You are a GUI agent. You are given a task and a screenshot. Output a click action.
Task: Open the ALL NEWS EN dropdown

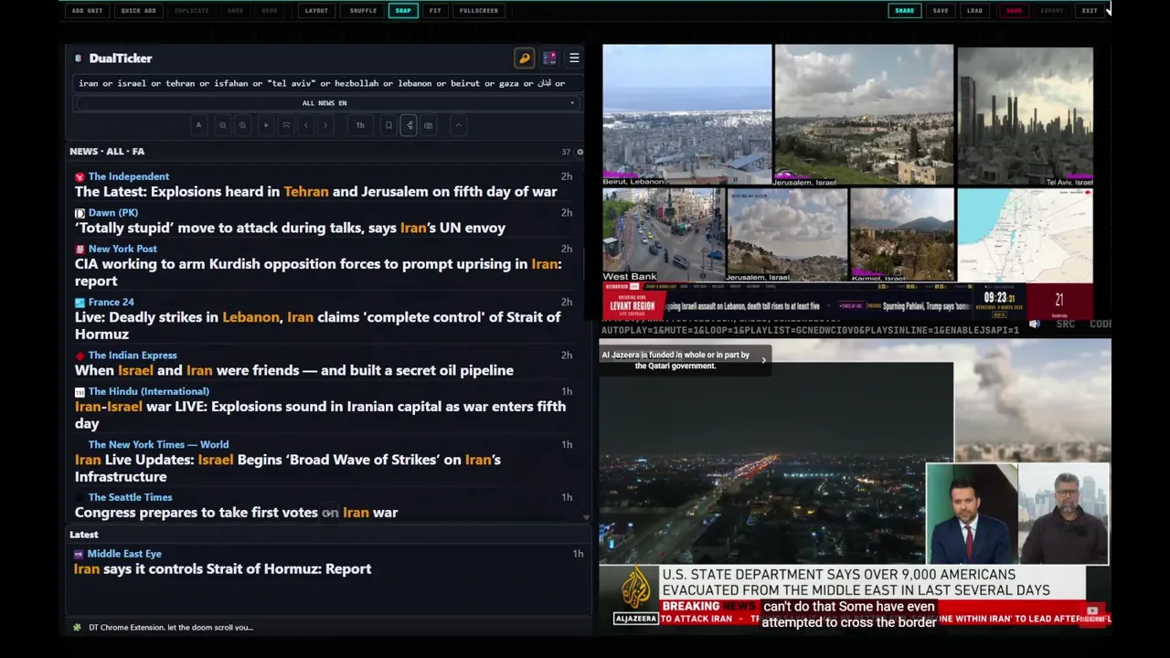(x=326, y=103)
